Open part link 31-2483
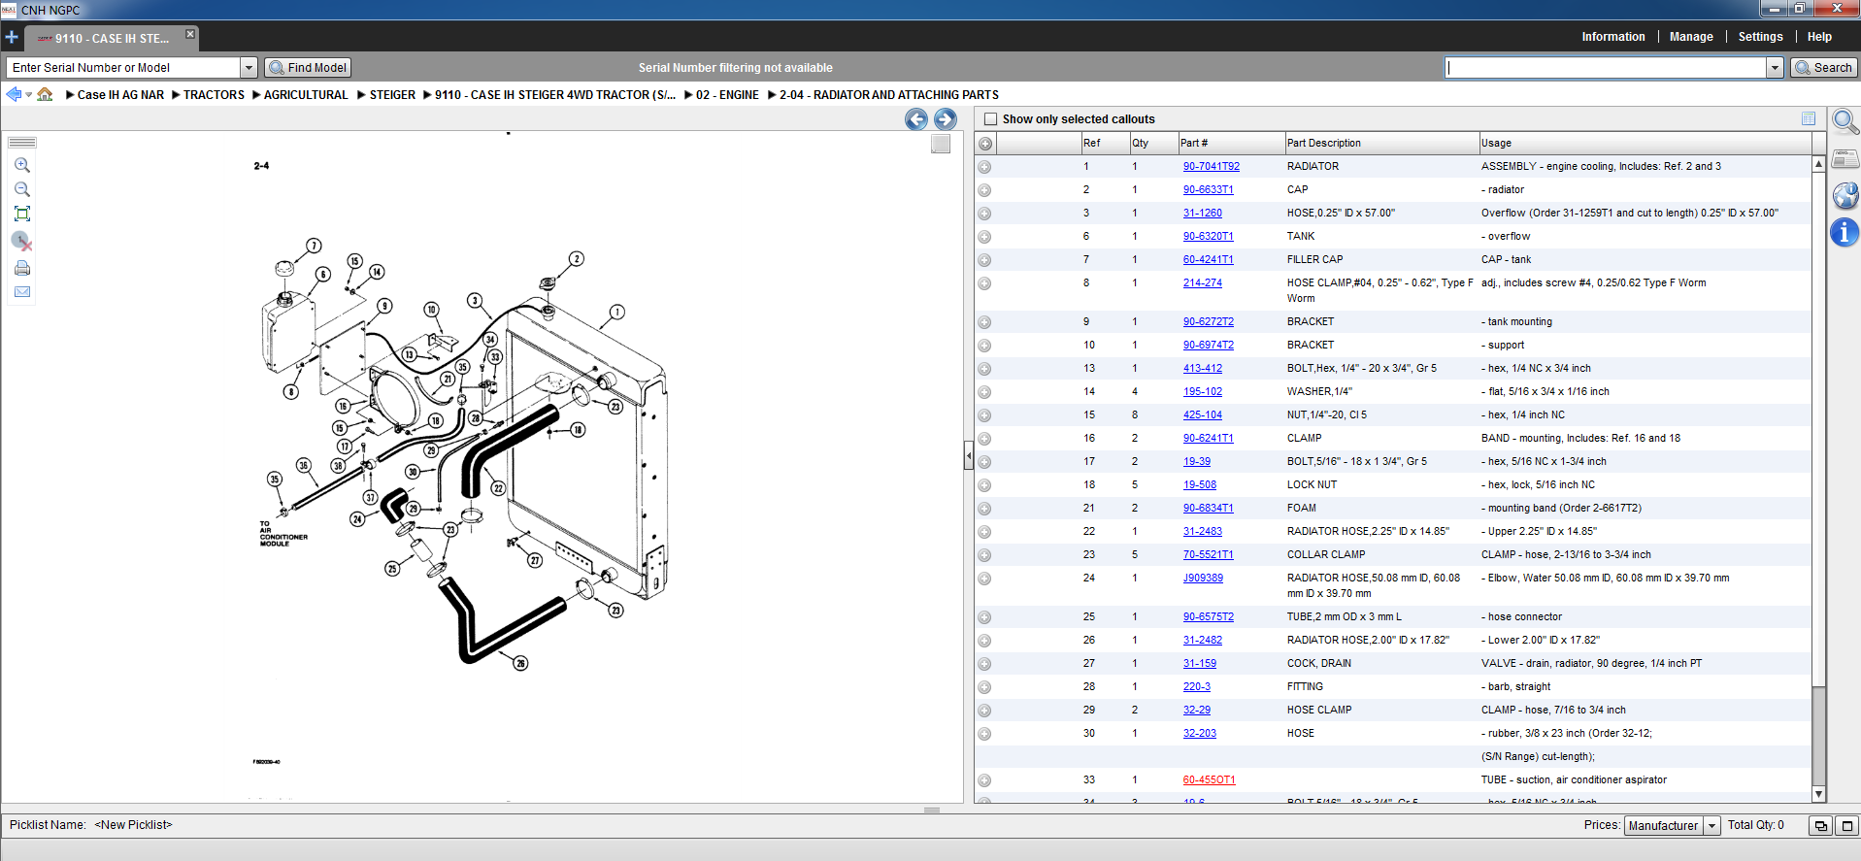 click(1202, 532)
